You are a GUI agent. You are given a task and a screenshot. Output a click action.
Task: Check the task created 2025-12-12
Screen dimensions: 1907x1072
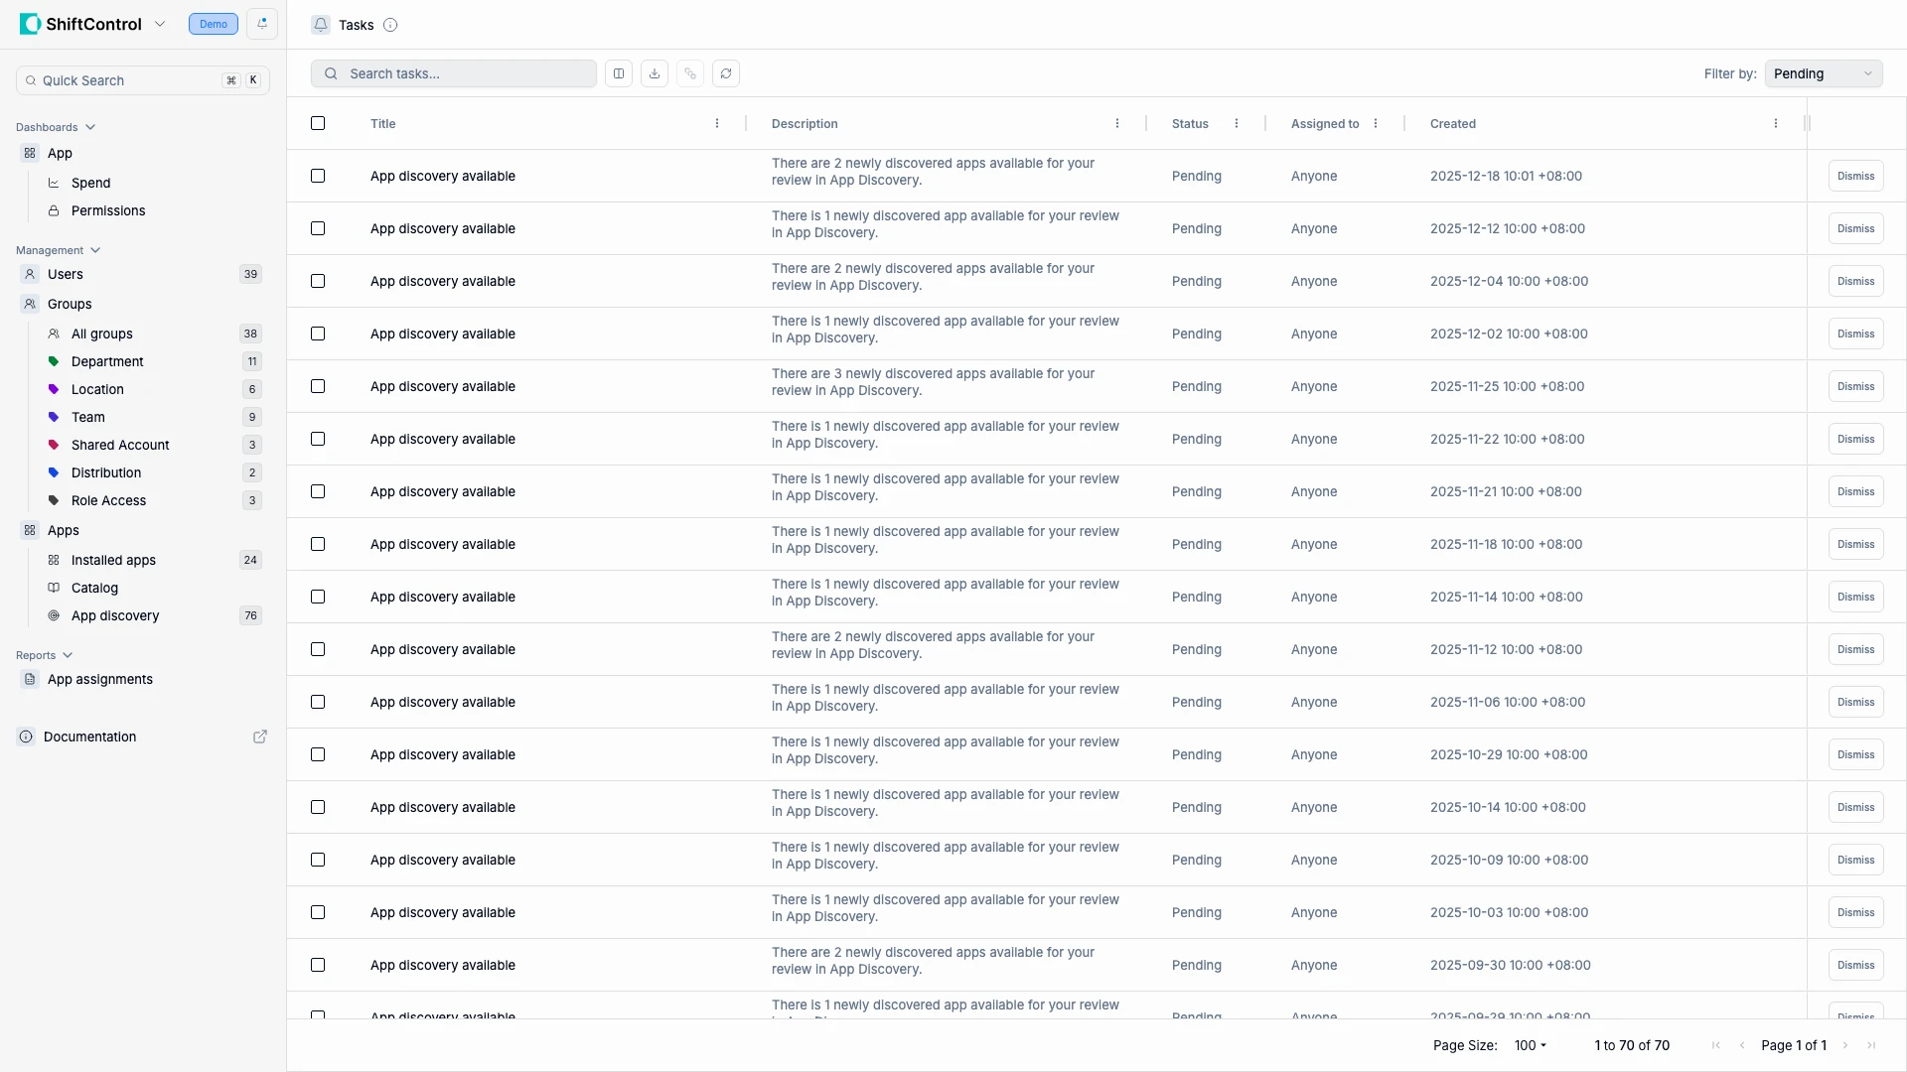click(x=318, y=228)
